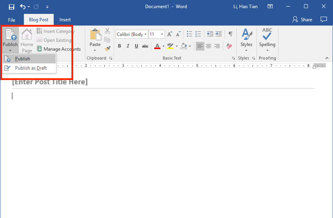
Task: Open the Comments speech bubble icon
Action: click(x=324, y=20)
